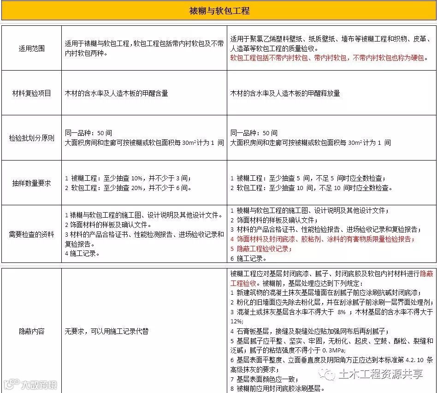Image resolution: width=437 pixels, height=393 pixels.
Task: Click the 适用范围 row header
Action: pos(31,48)
